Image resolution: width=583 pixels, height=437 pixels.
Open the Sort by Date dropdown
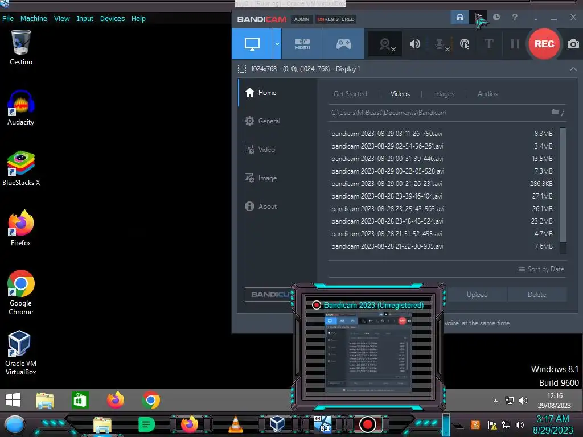pos(541,269)
